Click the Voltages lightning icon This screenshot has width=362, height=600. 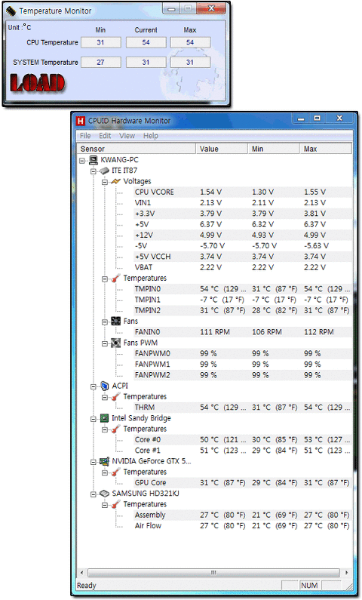coord(115,181)
